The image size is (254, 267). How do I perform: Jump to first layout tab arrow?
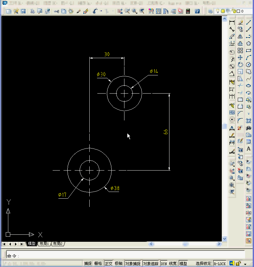[4, 244]
